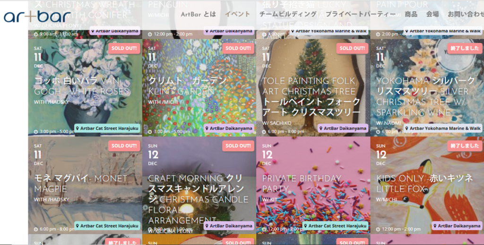Open the Private Birthday Party sprinkles thumbnail
Screen dimensions: 484x245
313,185
